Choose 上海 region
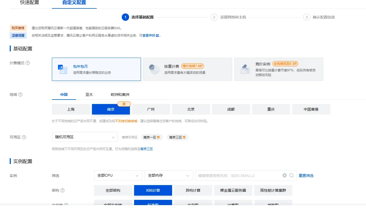This screenshot has height=208, width=366. pyautogui.click(x=71, y=109)
